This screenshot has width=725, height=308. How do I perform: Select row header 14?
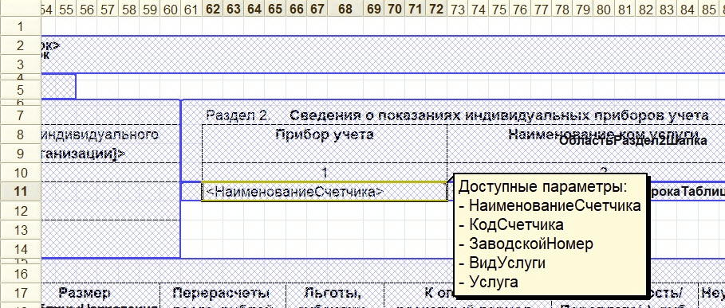(x=21, y=249)
